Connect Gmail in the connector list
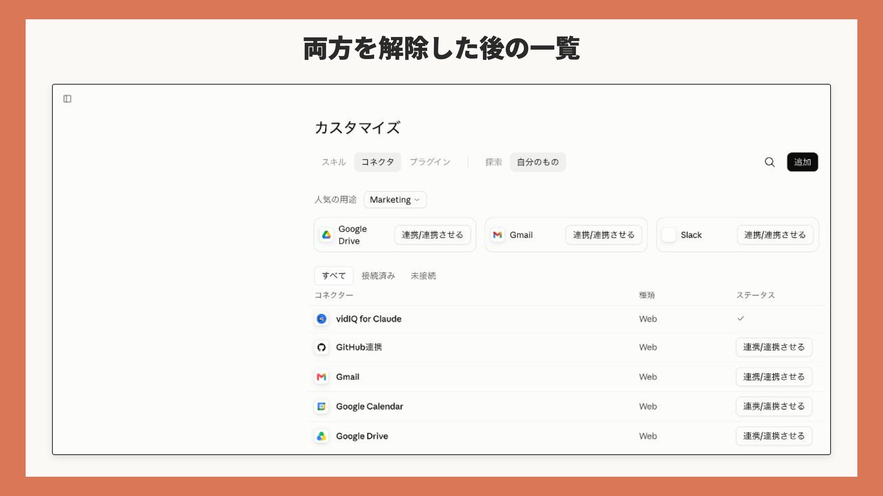 click(x=774, y=377)
